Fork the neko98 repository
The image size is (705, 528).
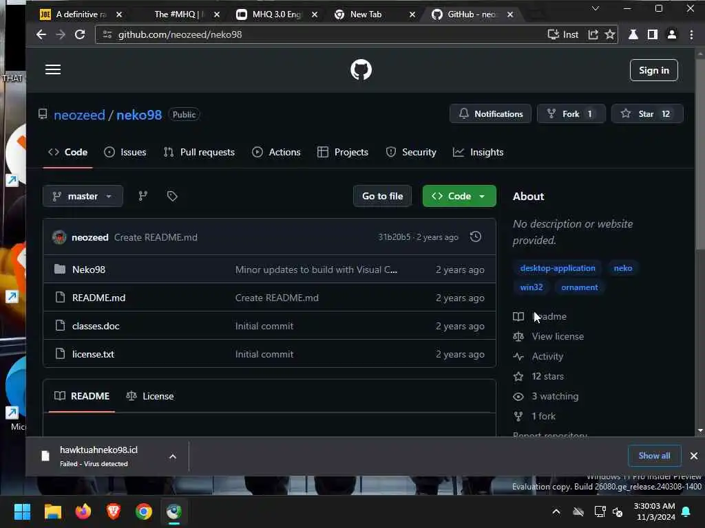(571, 114)
